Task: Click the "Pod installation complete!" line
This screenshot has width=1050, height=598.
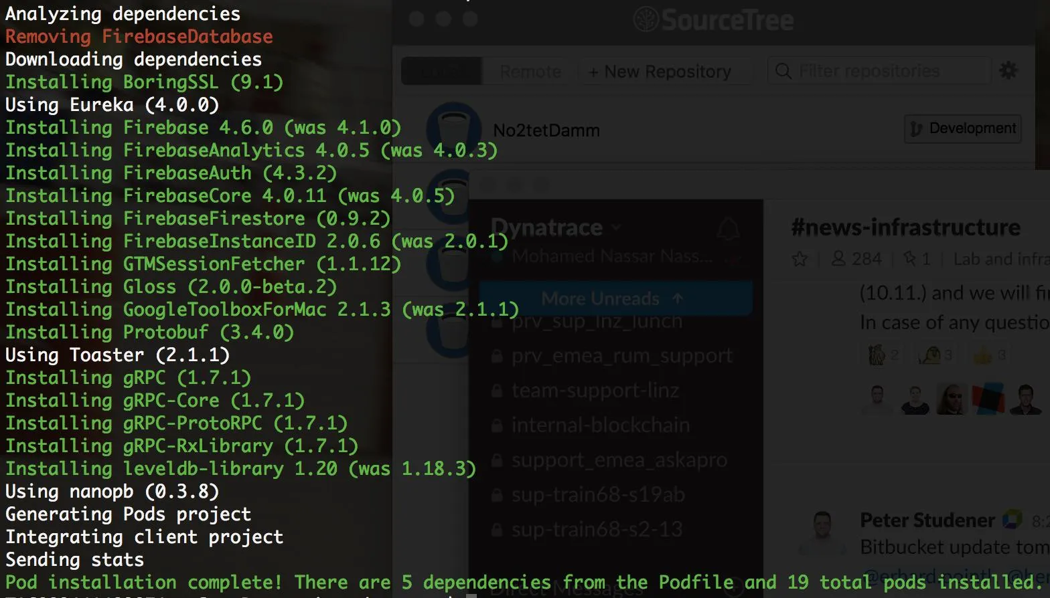Action: pos(524,583)
